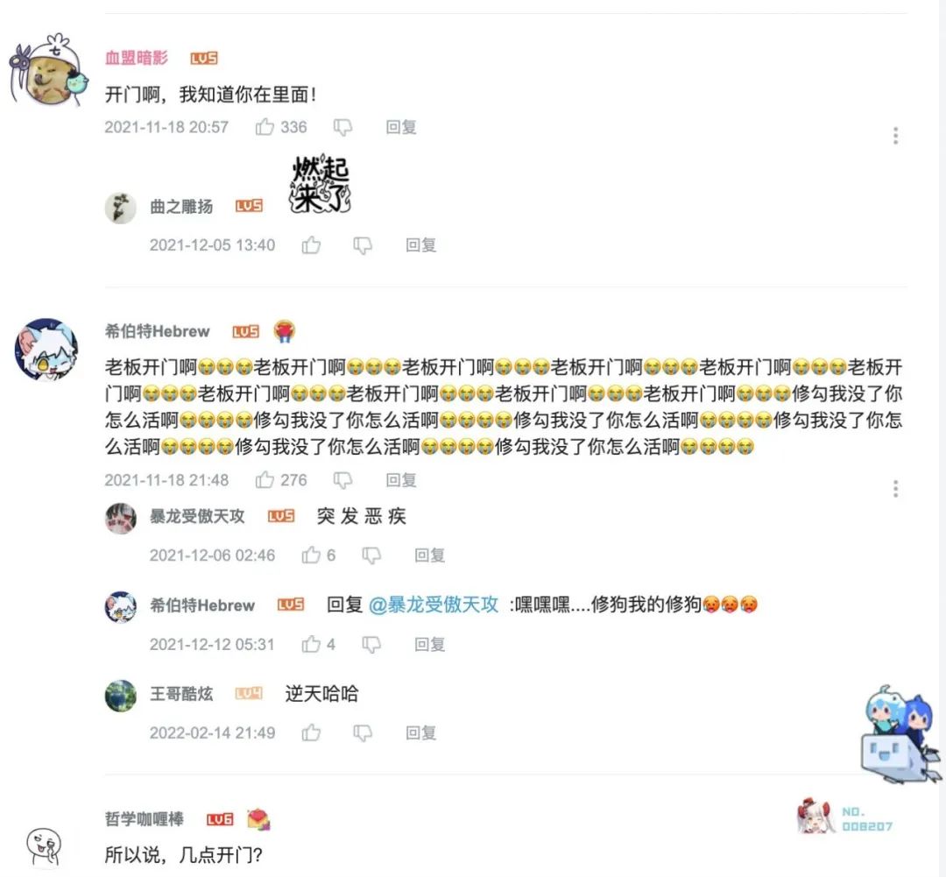This screenshot has width=946, height=877.
Task: Open the @暴龙受傲天攻 mention link
Action: (434, 605)
